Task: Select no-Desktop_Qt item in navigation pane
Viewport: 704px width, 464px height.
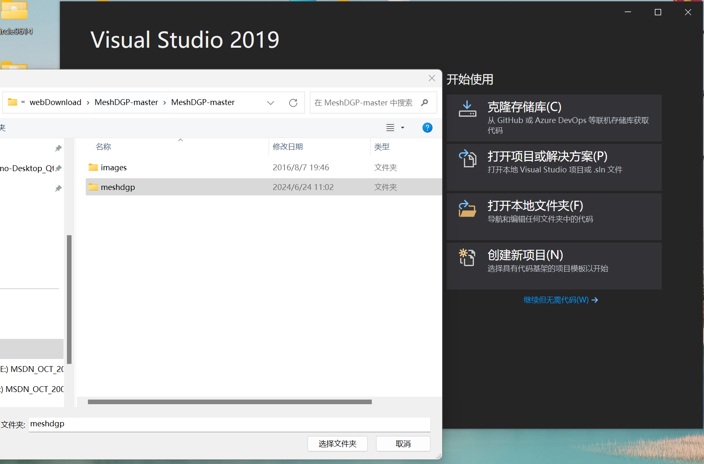Action: coord(27,168)
